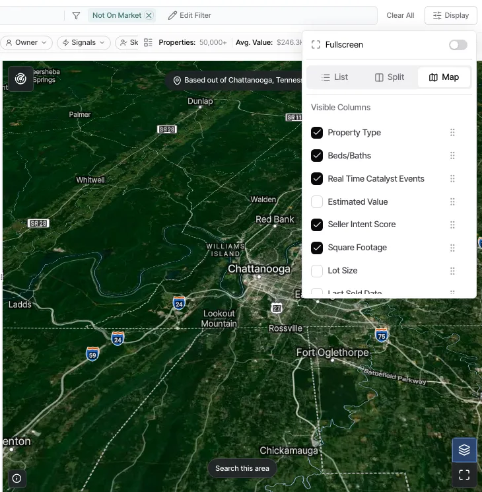
Task: Uncheck the Seller Intent Score column
Action: point(317,225)
